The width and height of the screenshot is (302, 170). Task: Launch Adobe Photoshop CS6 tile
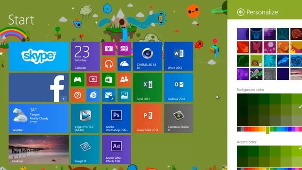pos(117,119)
